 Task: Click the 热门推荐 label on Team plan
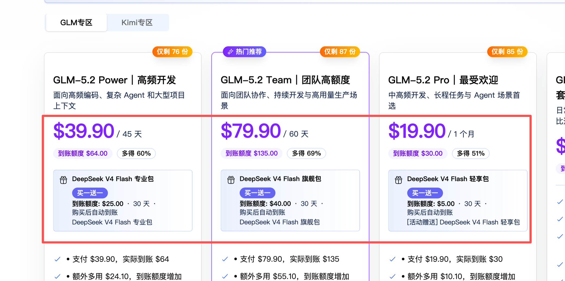(245, 52)
